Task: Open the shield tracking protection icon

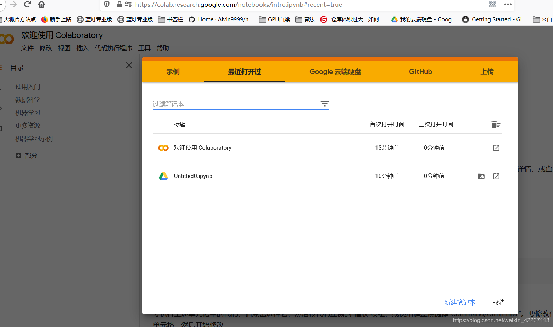Action: (107, 5)
